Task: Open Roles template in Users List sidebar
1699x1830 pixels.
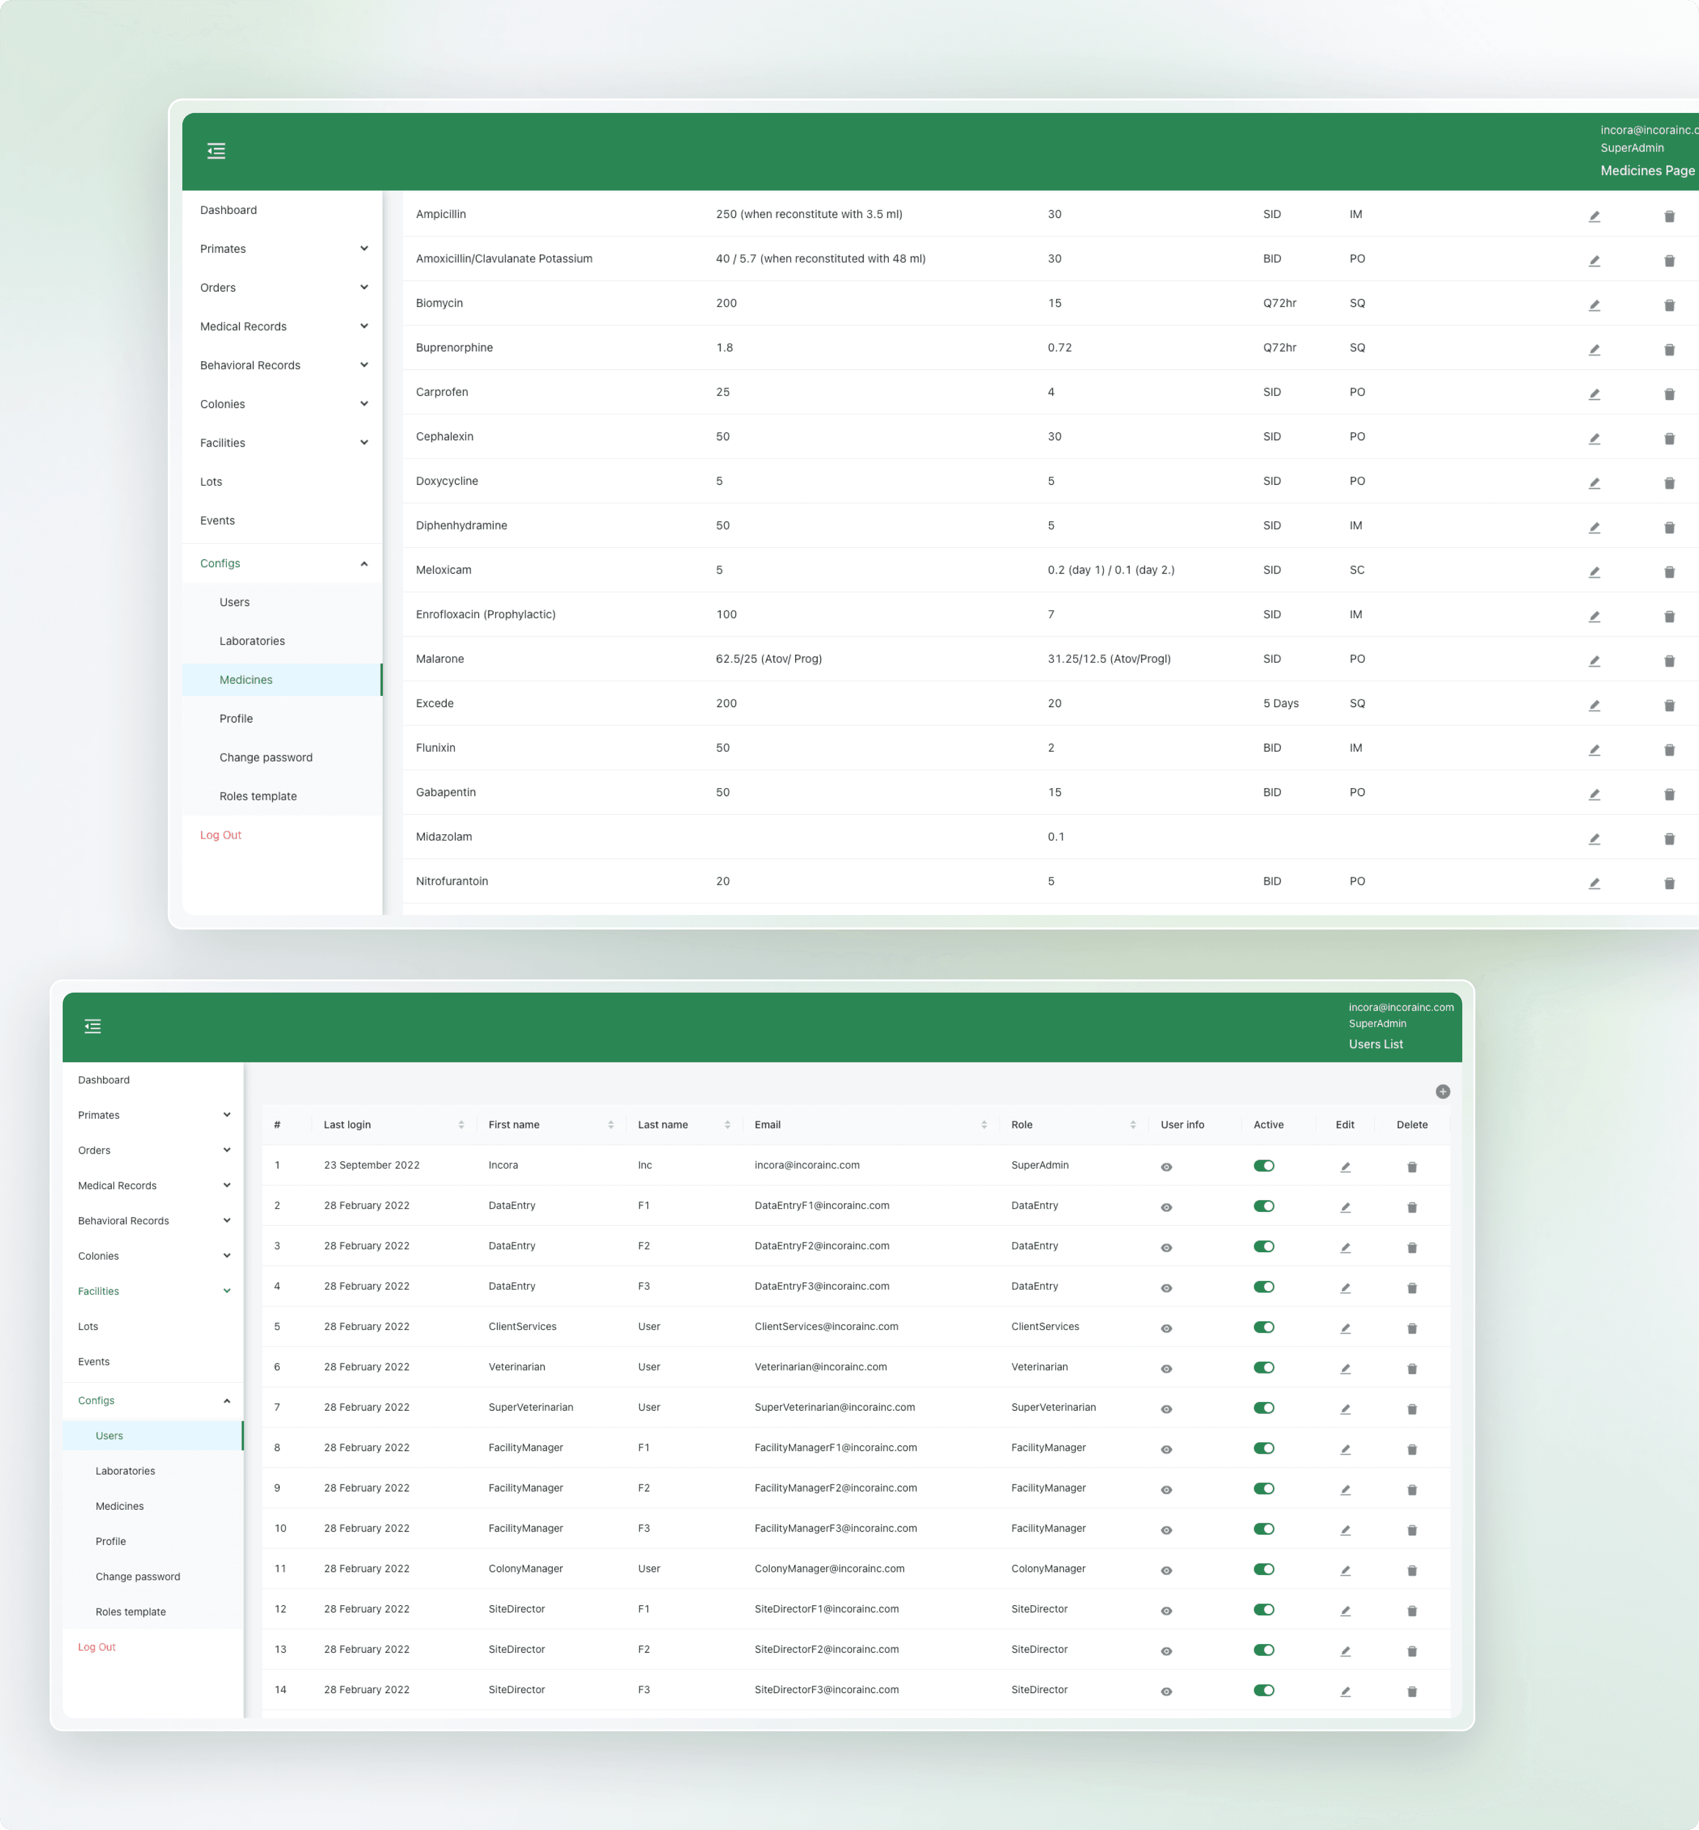Action: (131, 1612)
